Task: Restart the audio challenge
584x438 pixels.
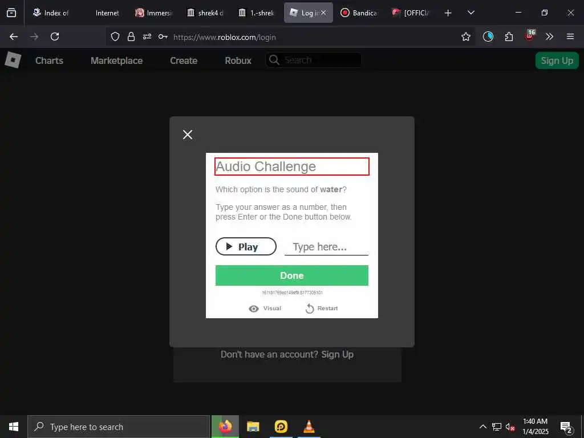Action: (x=322, y=309)
